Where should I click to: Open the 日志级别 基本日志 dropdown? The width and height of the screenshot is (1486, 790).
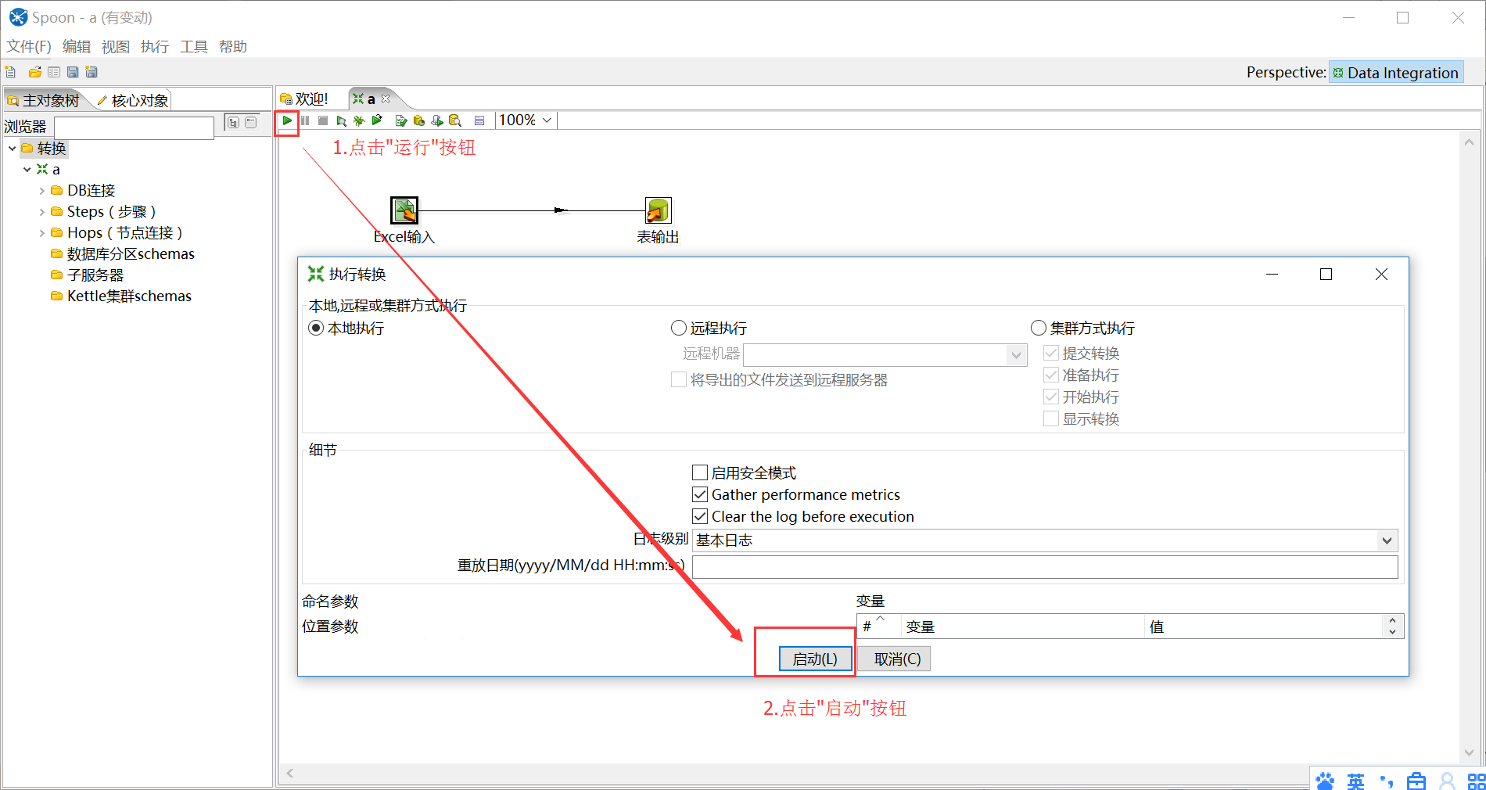click(x=1387, y=540)
